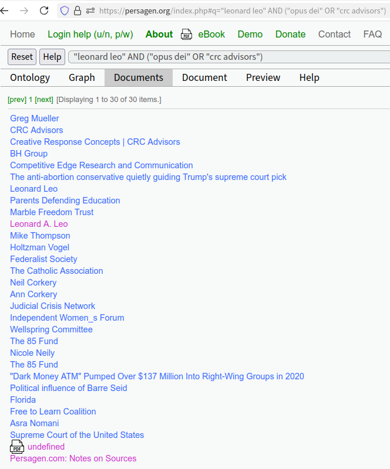The width and height of the screenshot is (390, 469).
Task: Click the search query input field
Action: pos(229,57)
